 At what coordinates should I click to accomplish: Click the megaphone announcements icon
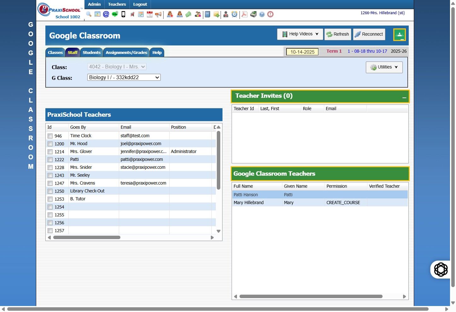(158, 14)
